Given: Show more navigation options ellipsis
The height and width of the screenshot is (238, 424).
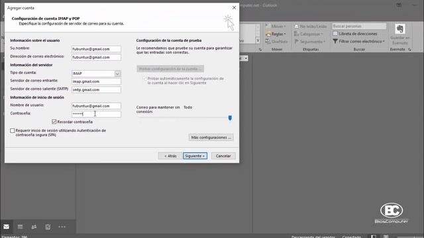Looking at the screenshot, I should coord(62,227).
